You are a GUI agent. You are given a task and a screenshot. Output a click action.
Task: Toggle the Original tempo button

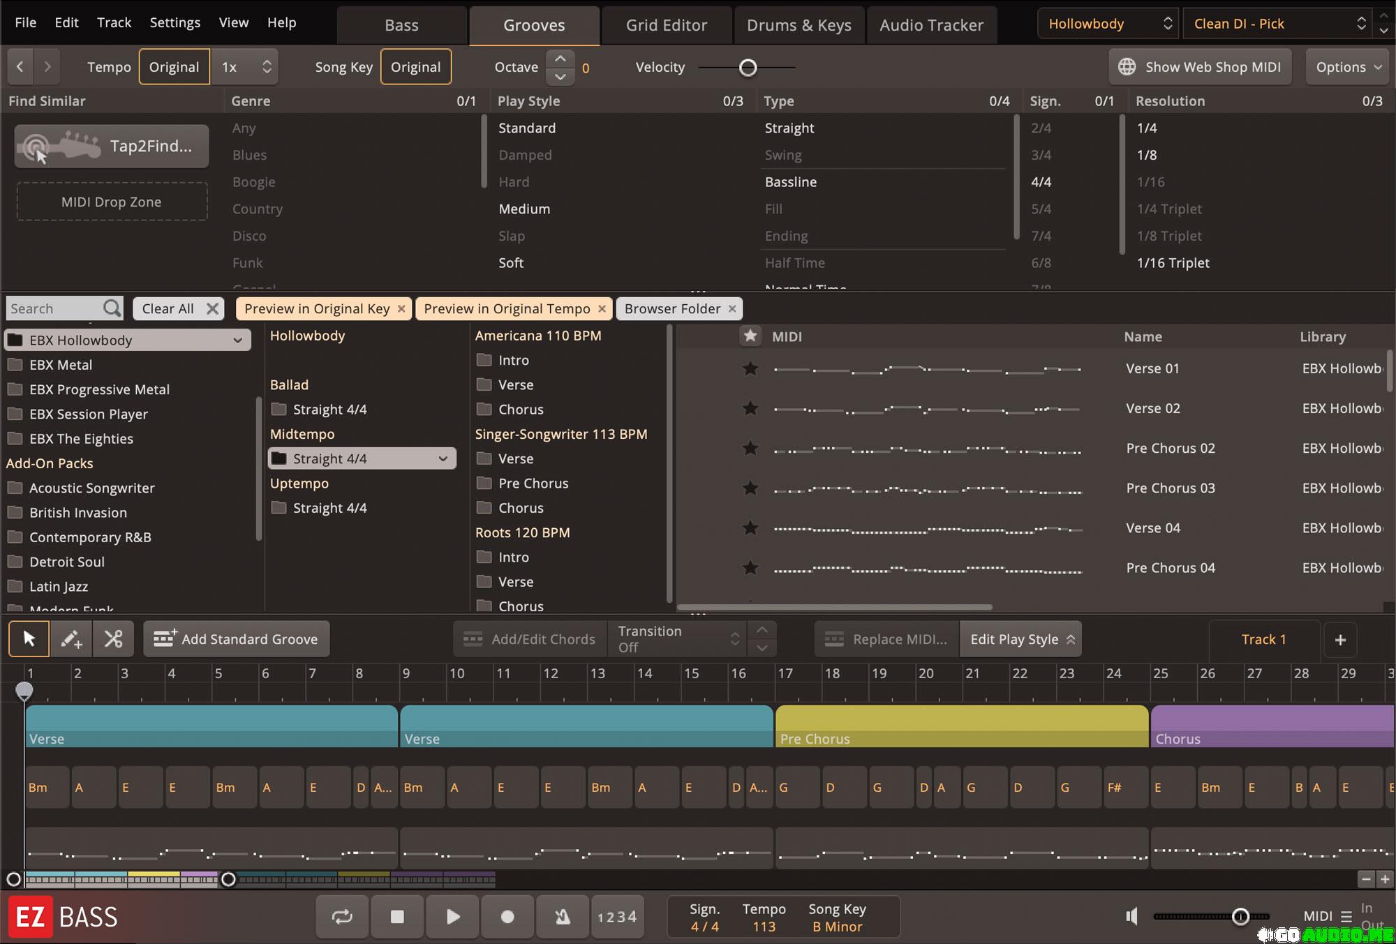coord(174,67)
